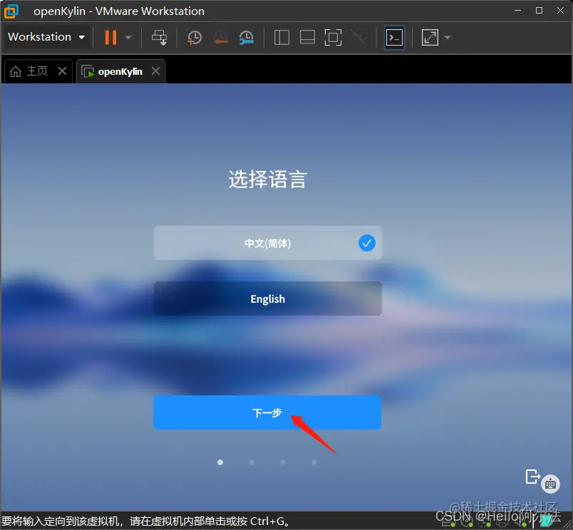Revert the VM to its snapshot
This screenshot has width=573, height=530.
[220, 37]
